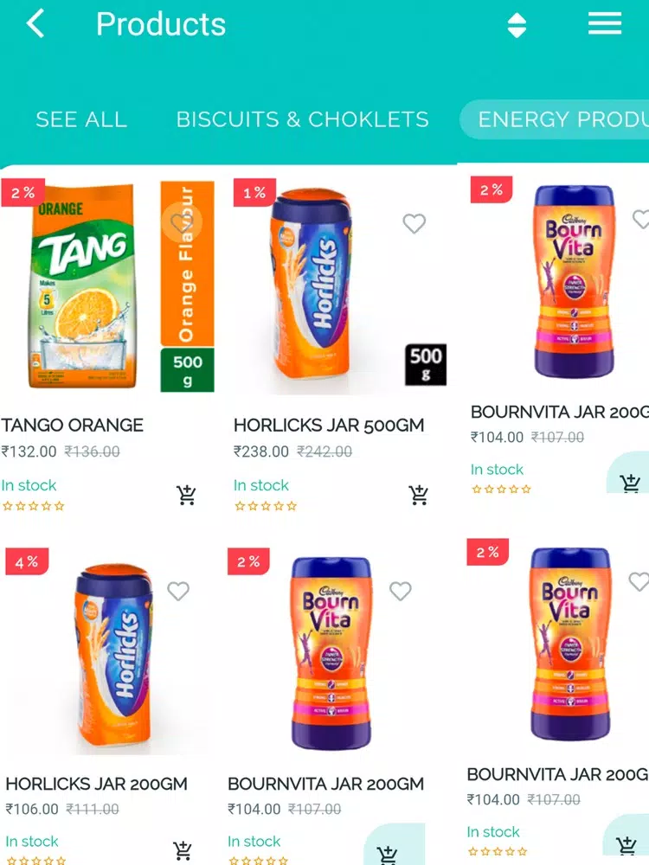Viewport: 649px width, 865px height.
Task: Toggle wishlist heart on Tango Orange
Action: click(x=182, y=222)
